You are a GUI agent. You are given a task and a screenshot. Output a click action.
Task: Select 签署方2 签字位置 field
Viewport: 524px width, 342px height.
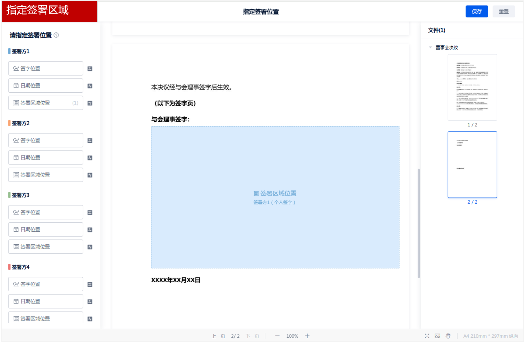pyautogui.click(x=46, y=140)
